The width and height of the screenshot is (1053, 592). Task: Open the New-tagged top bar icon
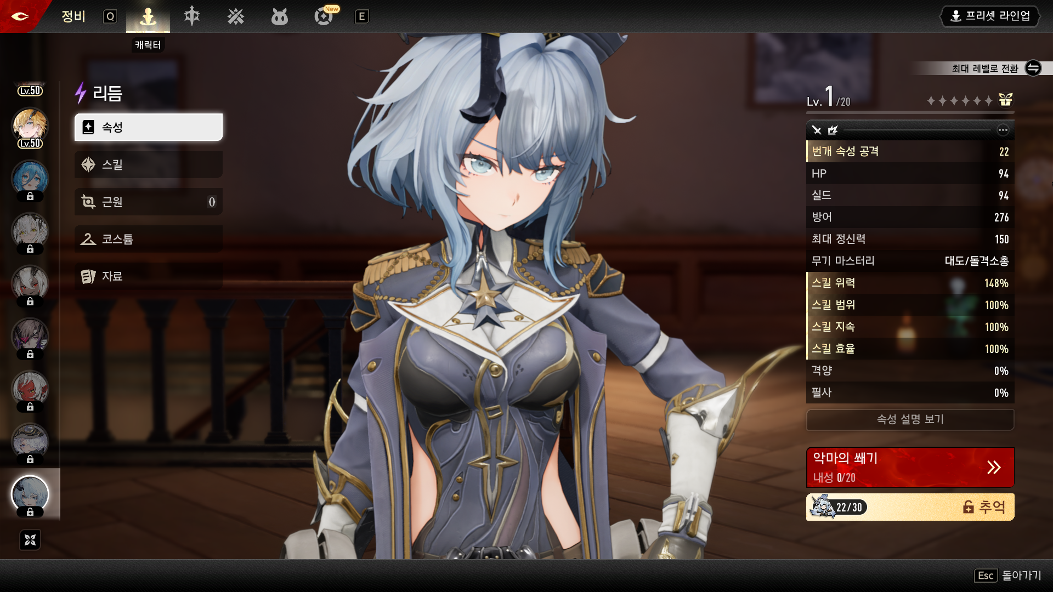(324, 16)
